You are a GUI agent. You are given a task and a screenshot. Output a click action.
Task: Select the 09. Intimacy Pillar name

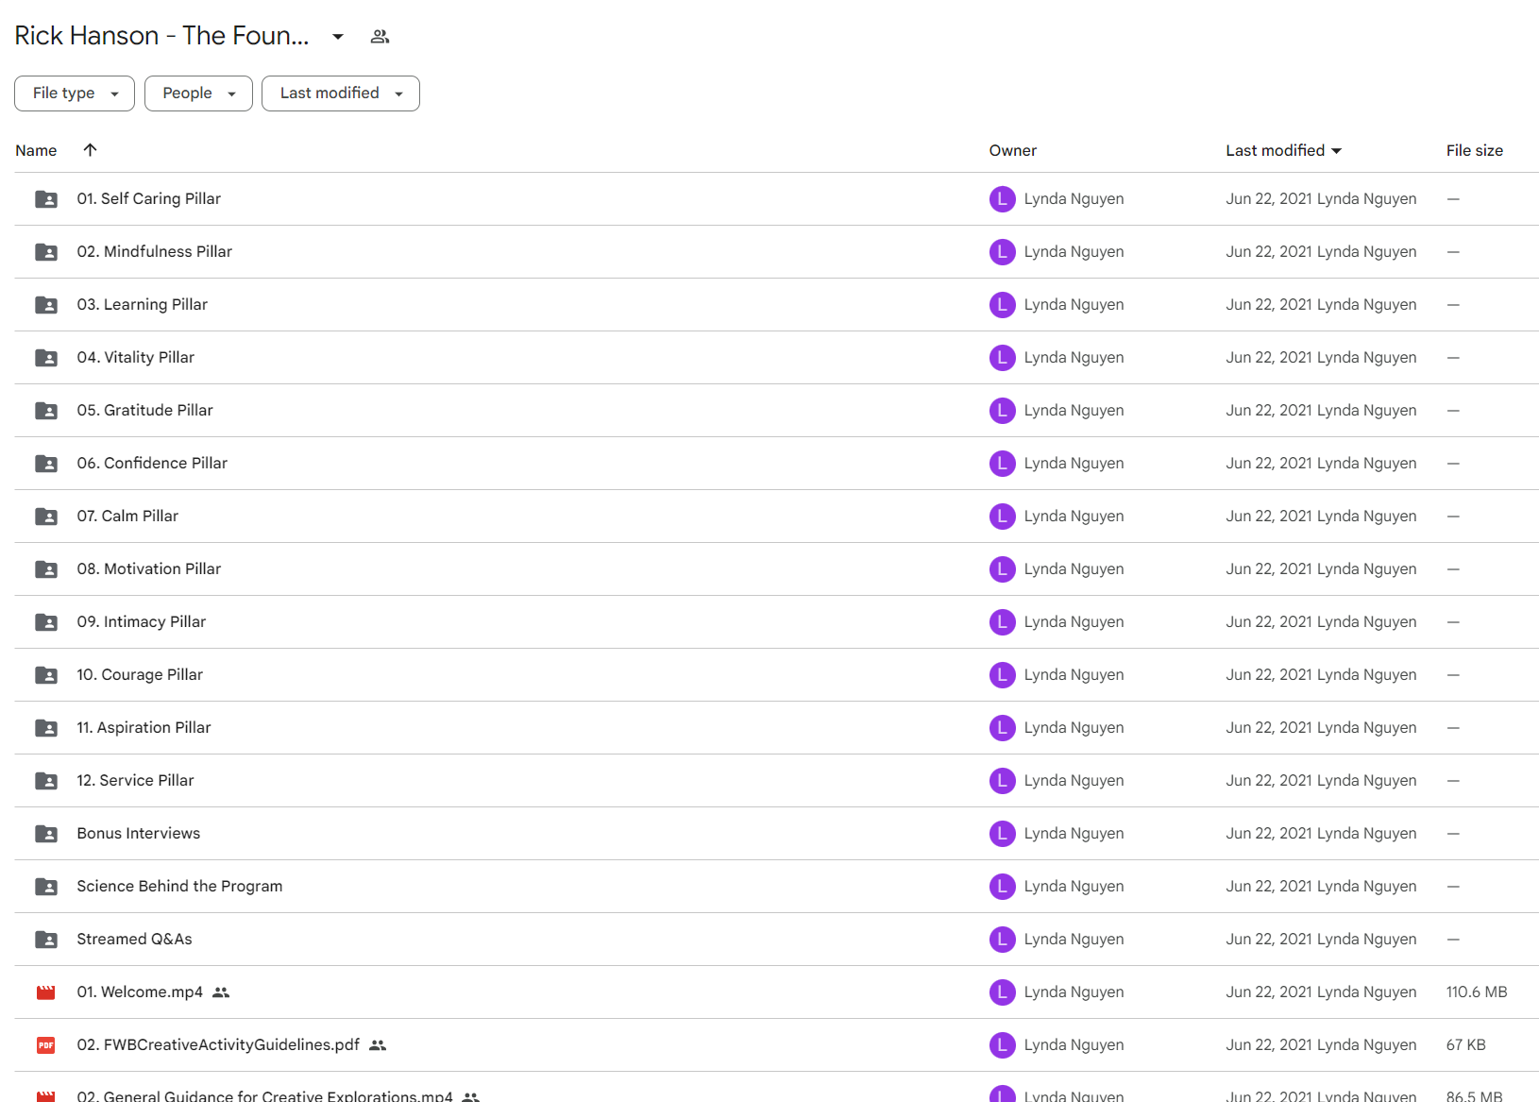tap(142, 622)
